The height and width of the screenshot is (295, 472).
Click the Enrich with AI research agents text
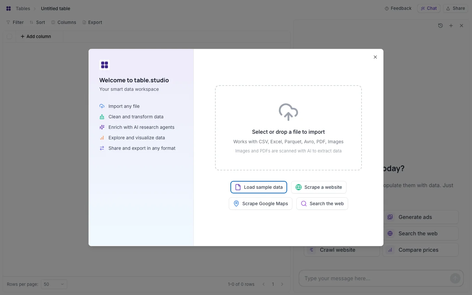[x=141, y=127]
